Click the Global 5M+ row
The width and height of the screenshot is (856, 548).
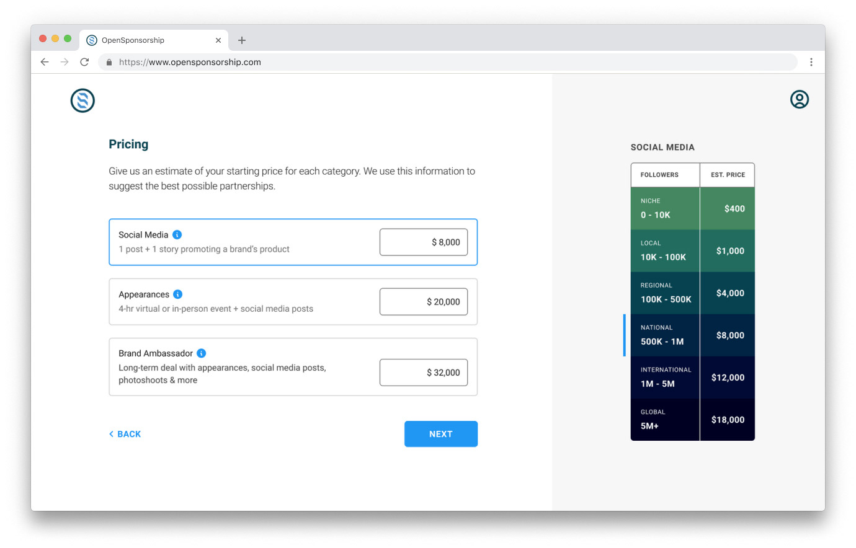point(693,420)
